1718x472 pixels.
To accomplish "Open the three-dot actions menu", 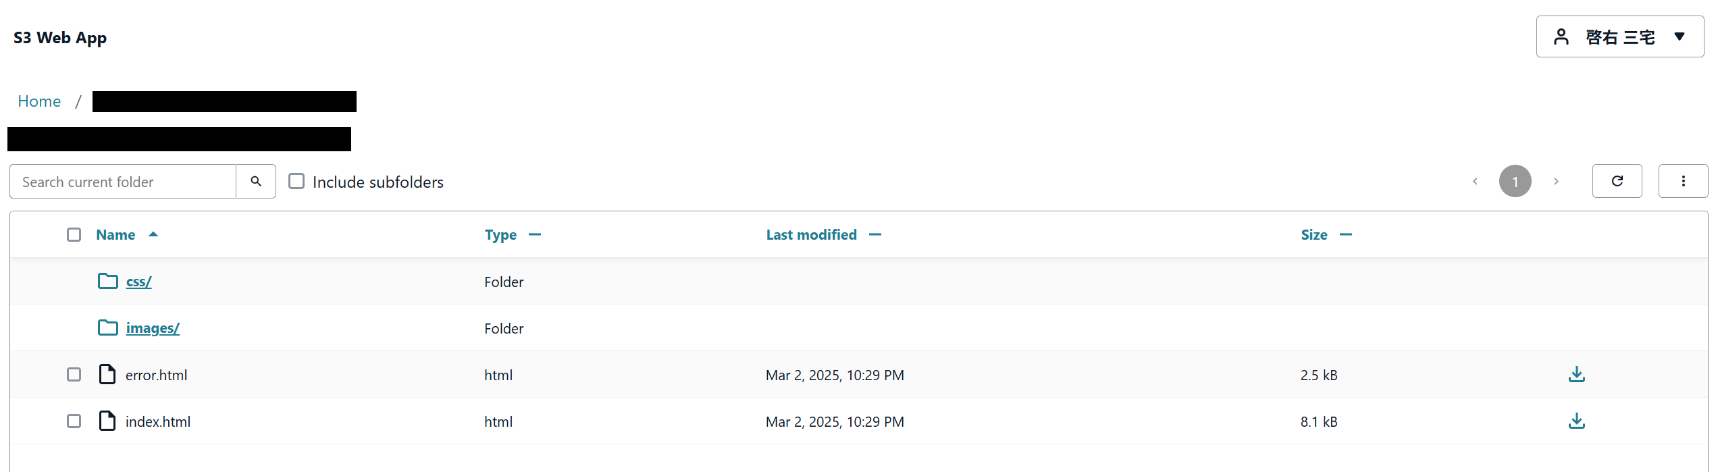I will click(x=1683, y=181).
